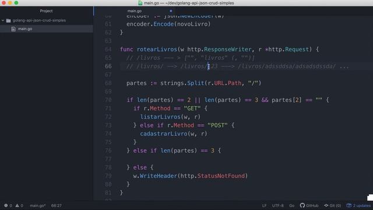Click the Git branch icon in status bar
Image resolution: width=373 pixels, height=210 pixels.
326,205
